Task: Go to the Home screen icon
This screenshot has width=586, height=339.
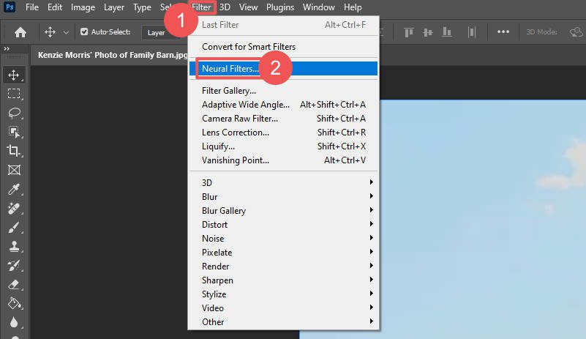Action: pos(20,32)
